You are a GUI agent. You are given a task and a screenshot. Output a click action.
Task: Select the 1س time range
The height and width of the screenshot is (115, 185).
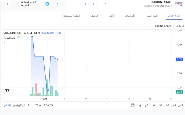click(x=174, y=106)
